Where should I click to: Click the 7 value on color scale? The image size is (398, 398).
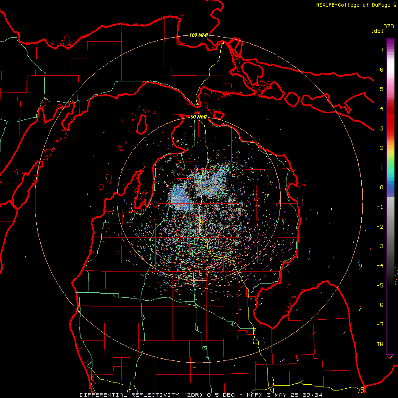(x=382, y=50)
